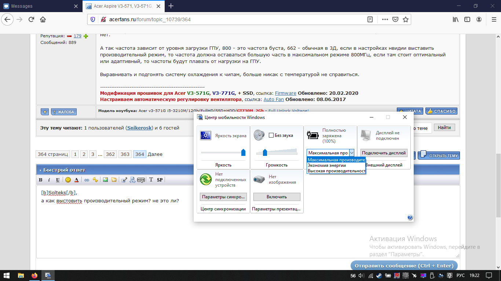The image size is (501, 281).
Task: Click the Firefox tracking protection shield icon
Action: (93, 19)
